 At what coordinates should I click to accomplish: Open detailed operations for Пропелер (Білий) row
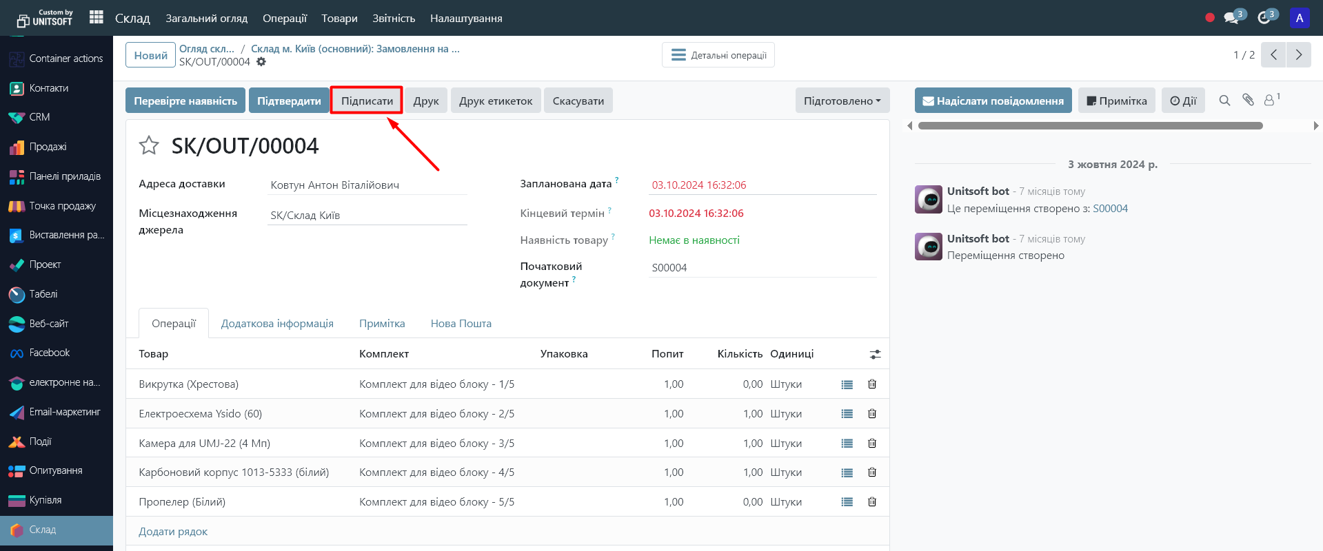click(847, 502)
